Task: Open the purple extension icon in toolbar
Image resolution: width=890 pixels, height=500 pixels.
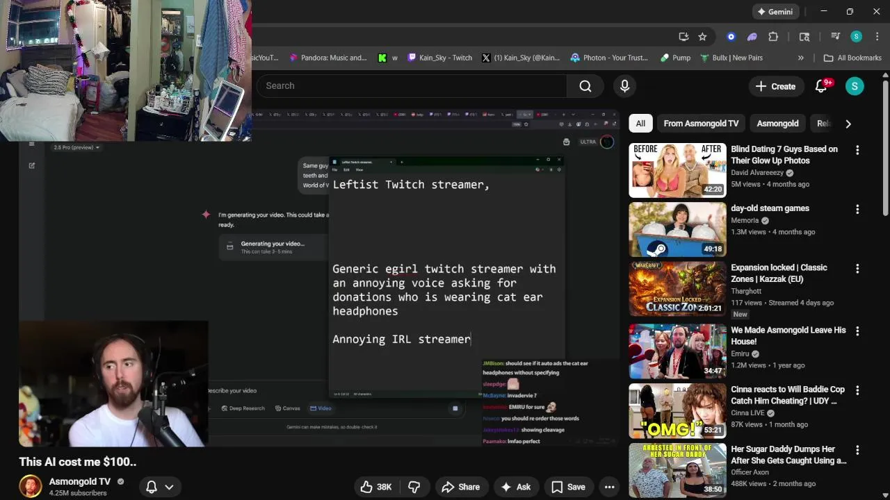Action: pyautogui.click(x=752, y=37)
